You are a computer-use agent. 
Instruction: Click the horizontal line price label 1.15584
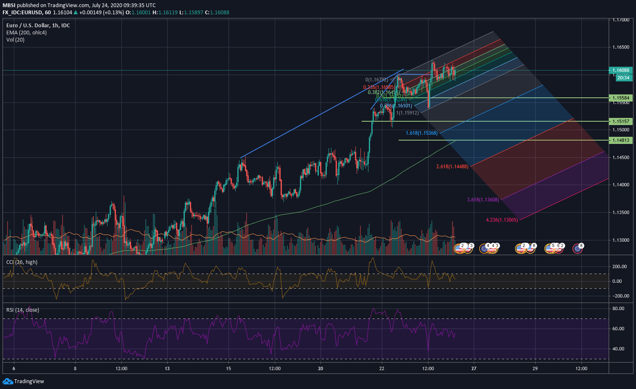620,98
